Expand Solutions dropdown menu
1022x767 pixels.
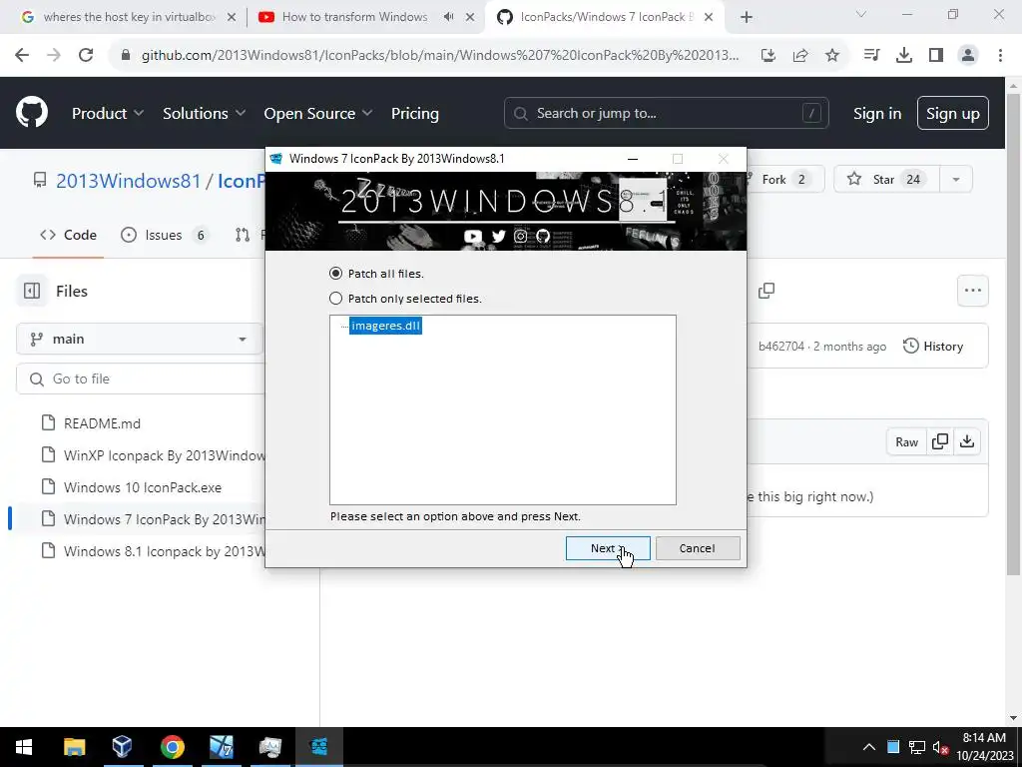point(204,113)
